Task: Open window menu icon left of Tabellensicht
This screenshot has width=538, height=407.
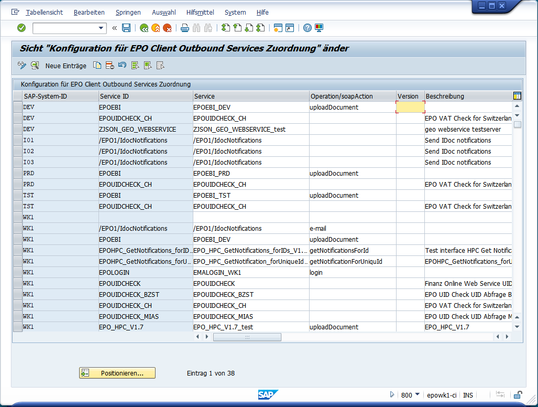Action: point(15,12)
